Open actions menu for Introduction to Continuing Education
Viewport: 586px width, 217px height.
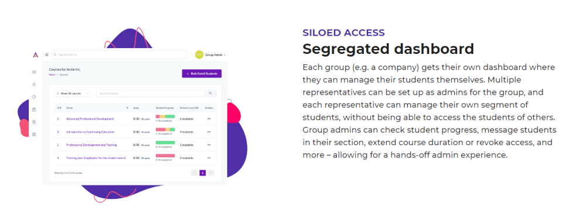(x=209, y=132)
